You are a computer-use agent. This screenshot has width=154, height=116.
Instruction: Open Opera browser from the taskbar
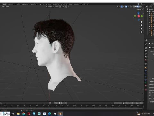click(29, 114)
